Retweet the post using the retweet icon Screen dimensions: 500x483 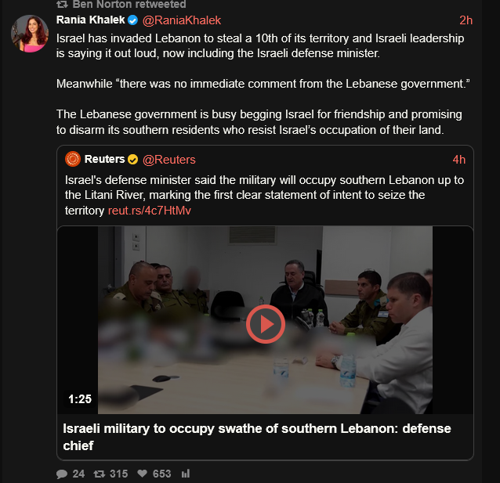pyautogui.click(x=99, y=474)
